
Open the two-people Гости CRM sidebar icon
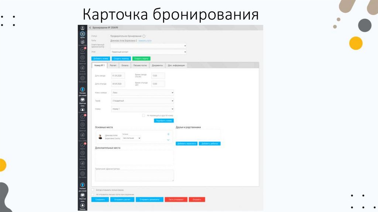click(x=82, y=43)
